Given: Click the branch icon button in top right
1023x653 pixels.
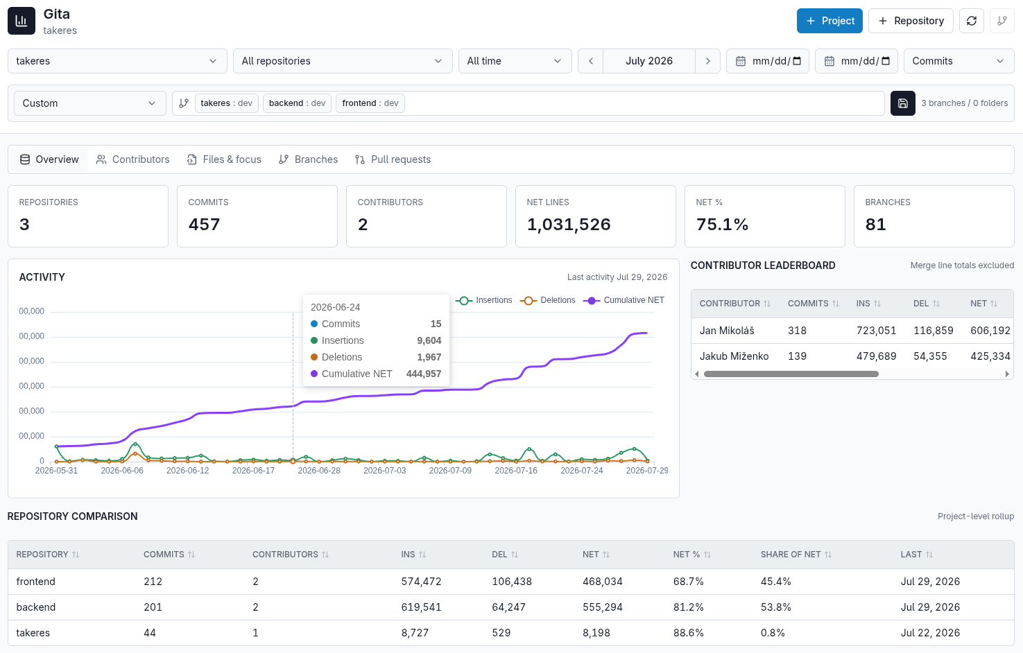Looking at the screenshot, I should coord(1002,21).
